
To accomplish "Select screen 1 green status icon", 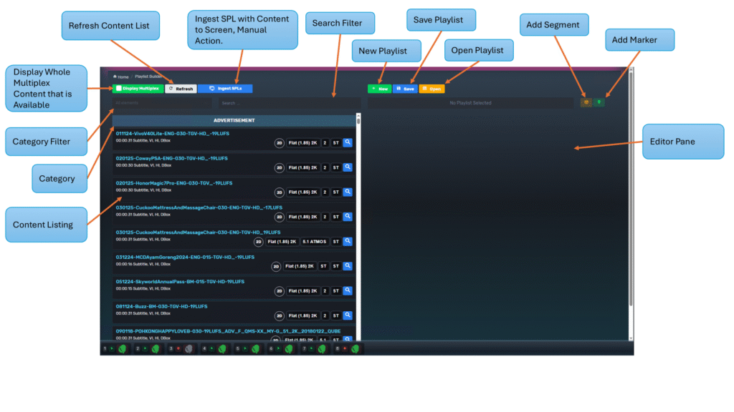I will click(123, 349).
